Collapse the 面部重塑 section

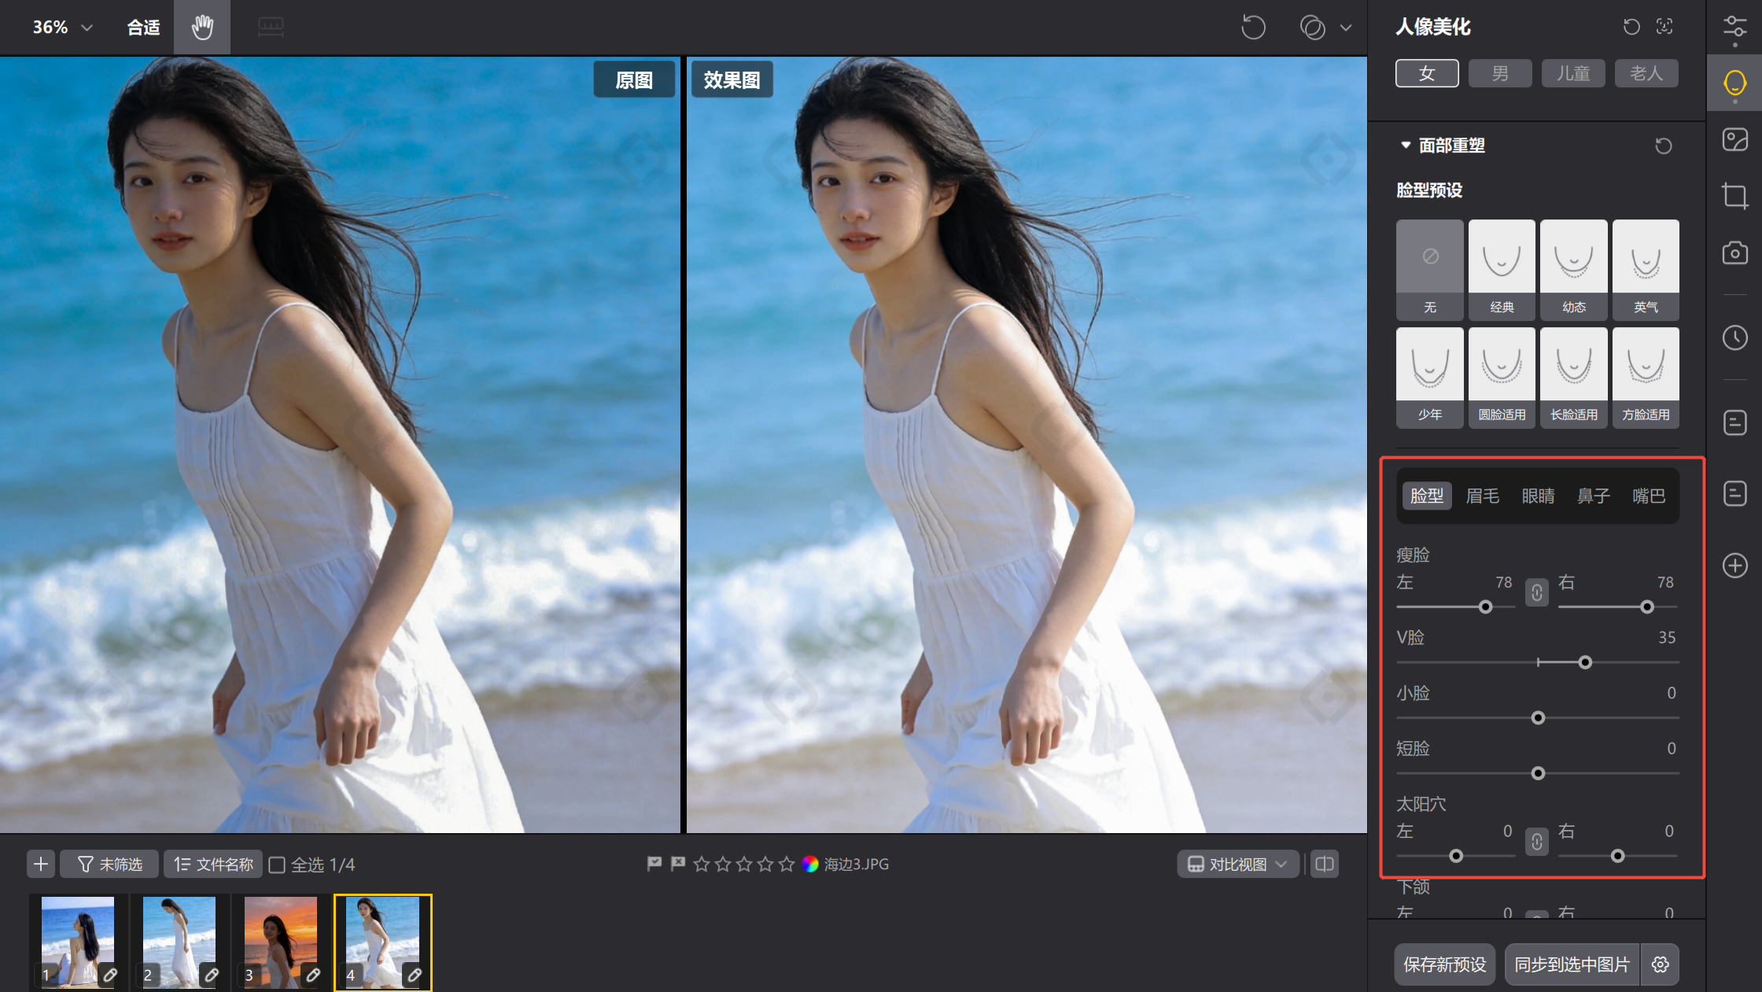1406,146
